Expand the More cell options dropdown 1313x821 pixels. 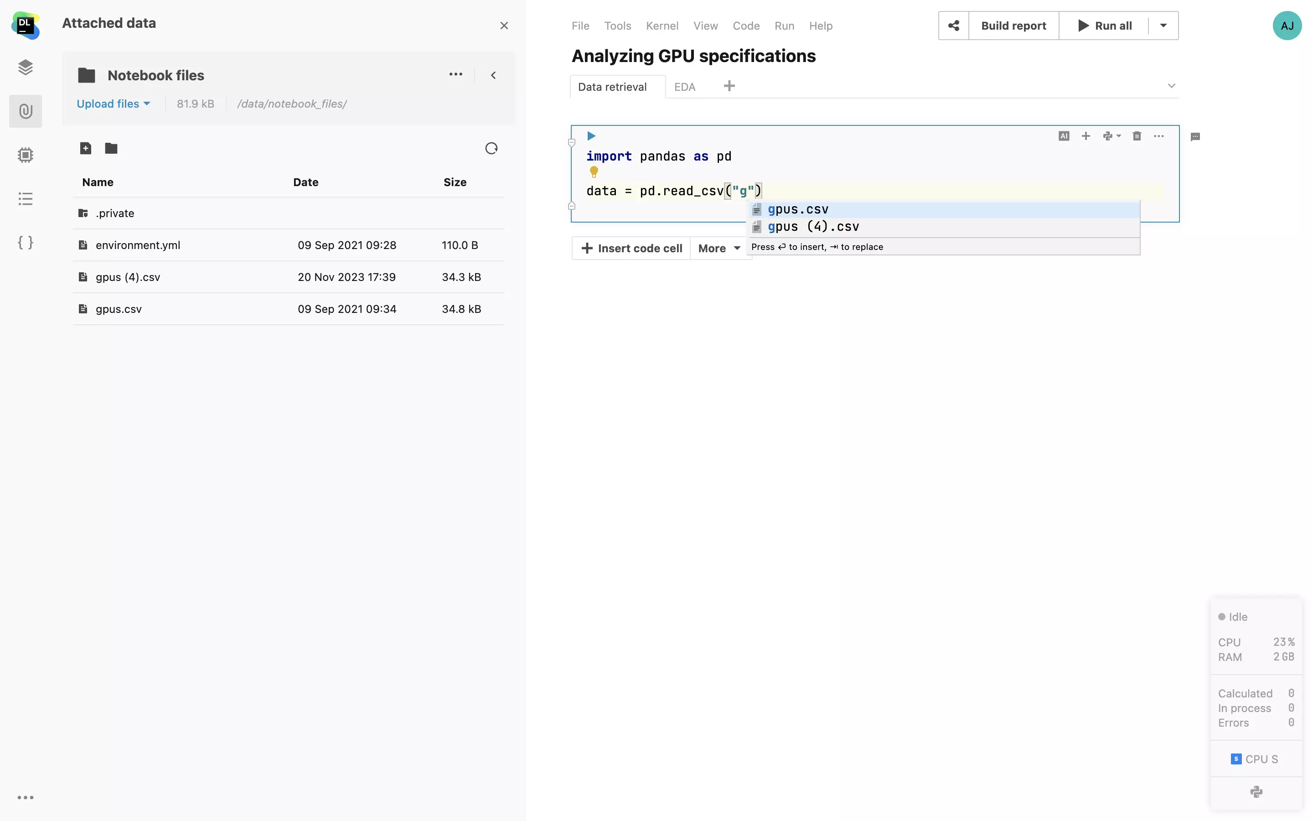719,248
